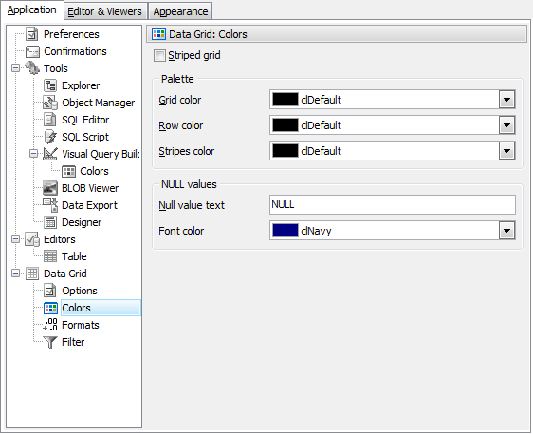
Task: Click the Data Export icon
Action: click(x=50, y=205)
